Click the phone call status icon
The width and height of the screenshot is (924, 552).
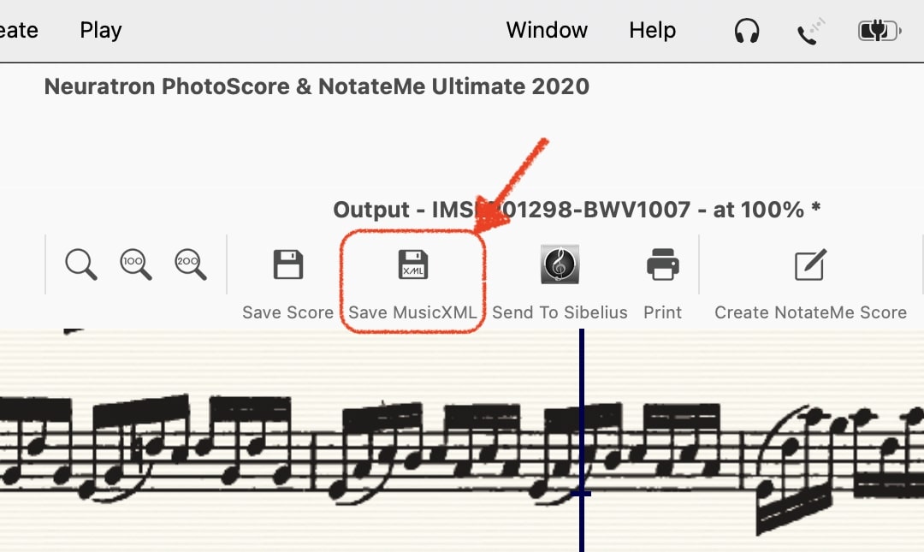(x=811, y=33)
